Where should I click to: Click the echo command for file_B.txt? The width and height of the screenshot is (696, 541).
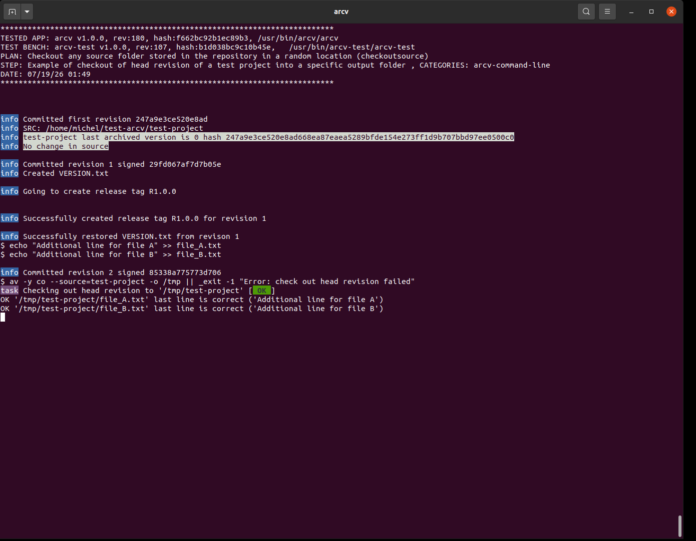[x=111, y=254]
